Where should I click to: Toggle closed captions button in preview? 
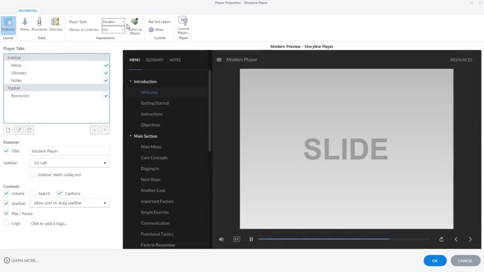(237, 239)
